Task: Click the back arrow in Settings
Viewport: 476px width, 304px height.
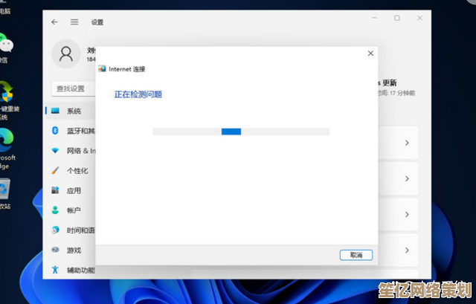Action: pos(55,22)
